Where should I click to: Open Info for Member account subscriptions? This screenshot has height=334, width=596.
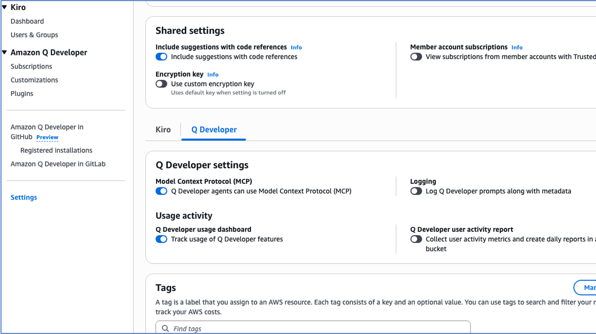click(517, 47)
